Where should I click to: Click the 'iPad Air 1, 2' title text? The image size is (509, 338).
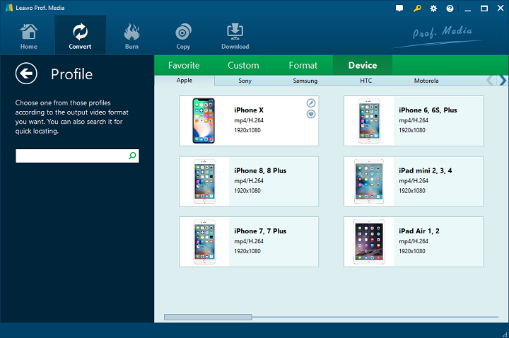[419, 231]
